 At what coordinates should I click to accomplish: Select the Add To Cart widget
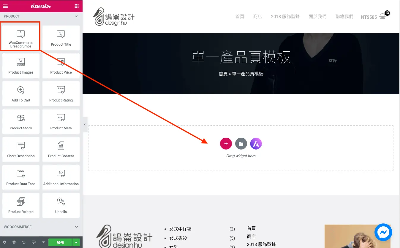(x=21, y=94)
